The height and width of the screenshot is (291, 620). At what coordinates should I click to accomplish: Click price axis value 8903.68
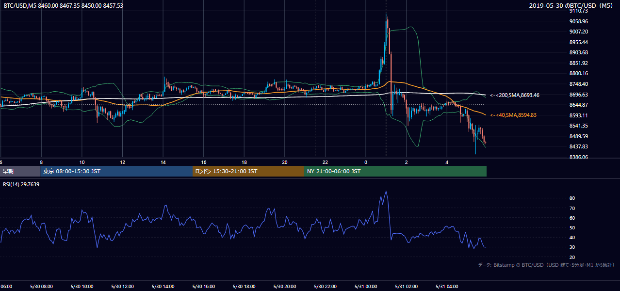pyautogui.click(x=578, y=52)
